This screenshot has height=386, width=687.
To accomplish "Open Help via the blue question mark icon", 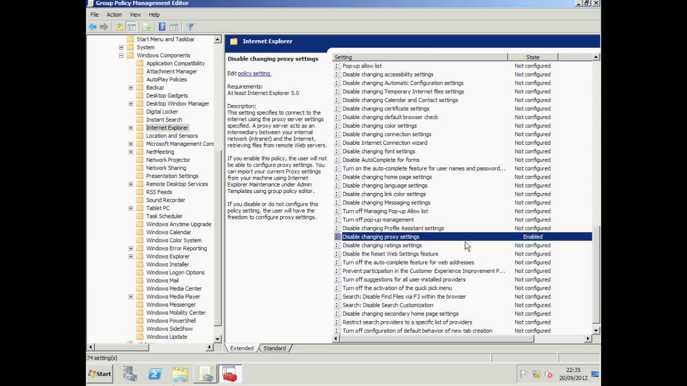I will [162, 27].
